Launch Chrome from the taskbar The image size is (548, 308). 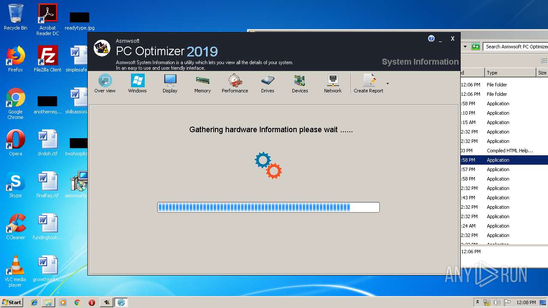pyautogui.click(x=77, y=302)
